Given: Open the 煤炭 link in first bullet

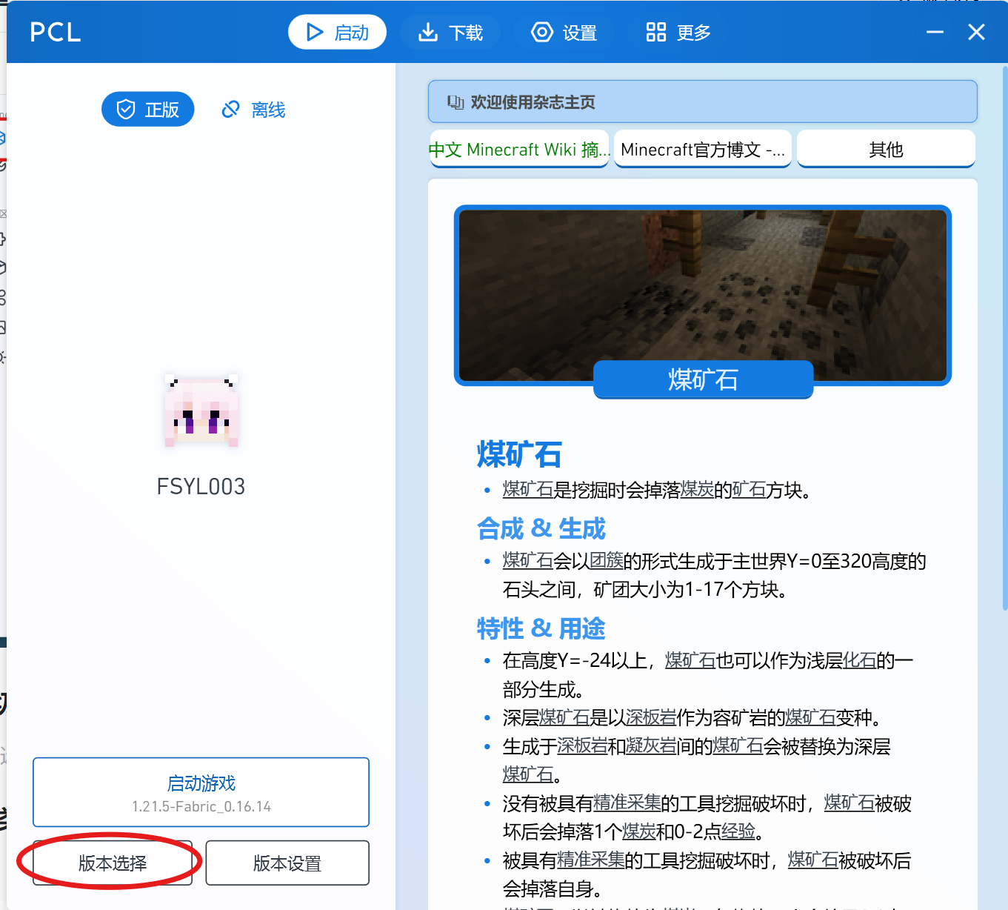Looking at the screenshot, I should tap(697, 490).
